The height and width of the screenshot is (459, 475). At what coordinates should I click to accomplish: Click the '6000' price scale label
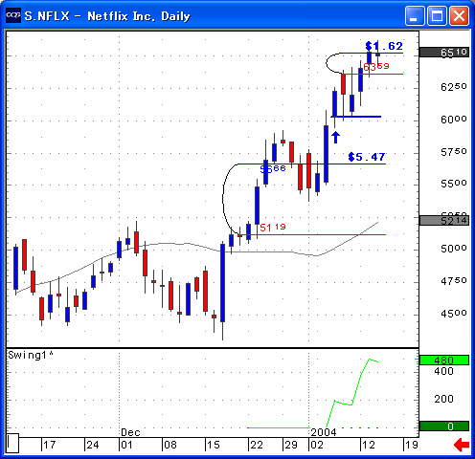pyautogui.click(x=454, y=120)
